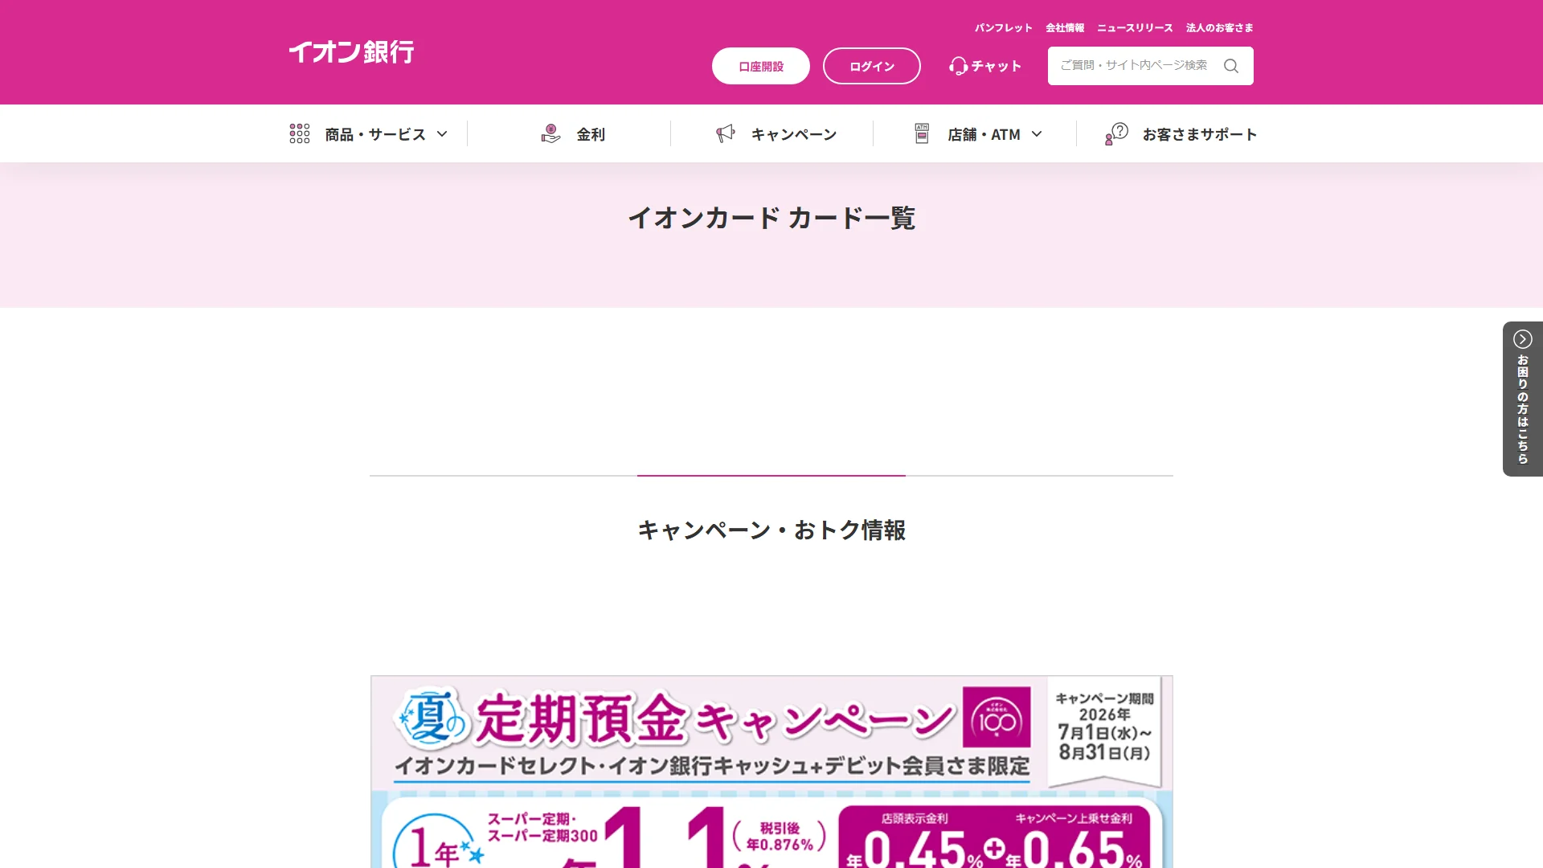This screenshot has width=1543, height=868.
Task: Click the キャンペーン megaphone icon
Action: 726,133
